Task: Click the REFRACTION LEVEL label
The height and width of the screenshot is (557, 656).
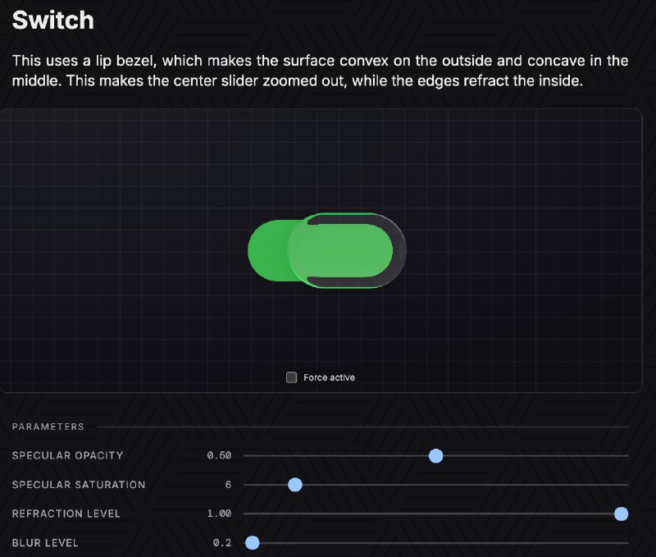Action: point(66,514)
